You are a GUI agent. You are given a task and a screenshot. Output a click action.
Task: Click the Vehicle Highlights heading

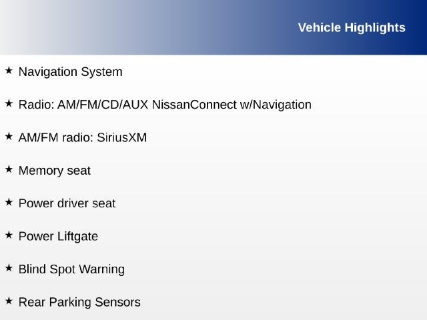click(x=352, y=28)
